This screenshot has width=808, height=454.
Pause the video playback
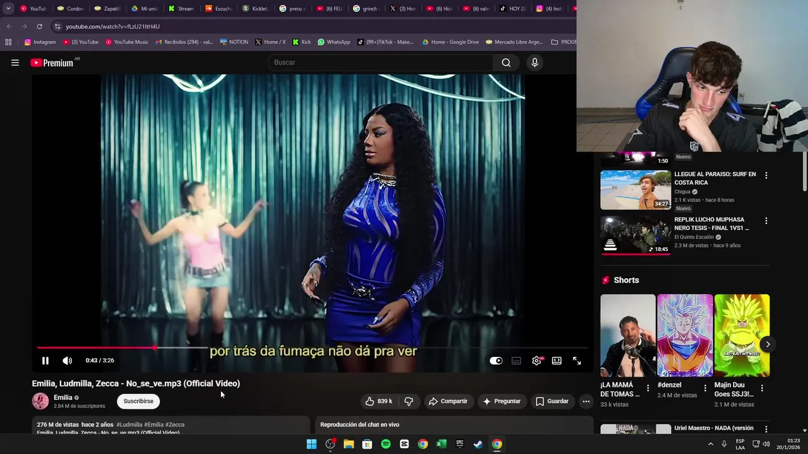45,361
